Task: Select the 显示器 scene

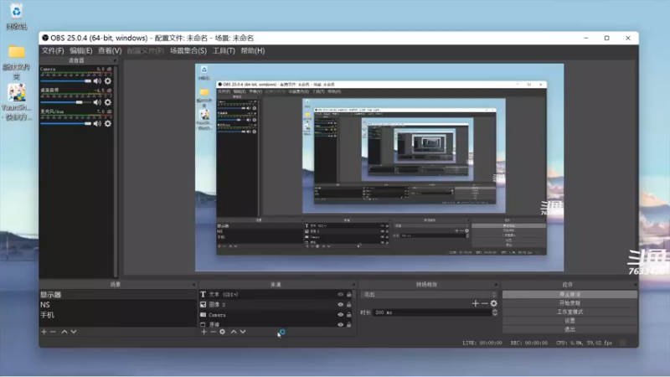Action: pyautogui.click(x=117, y=295)
